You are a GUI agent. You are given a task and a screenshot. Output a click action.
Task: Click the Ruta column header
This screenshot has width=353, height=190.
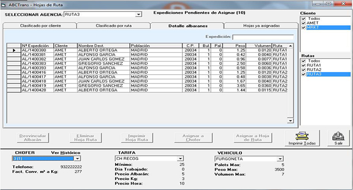click(x=280, y=46)
